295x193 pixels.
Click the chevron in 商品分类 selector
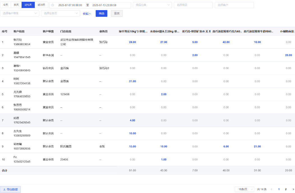click(168, 5)
